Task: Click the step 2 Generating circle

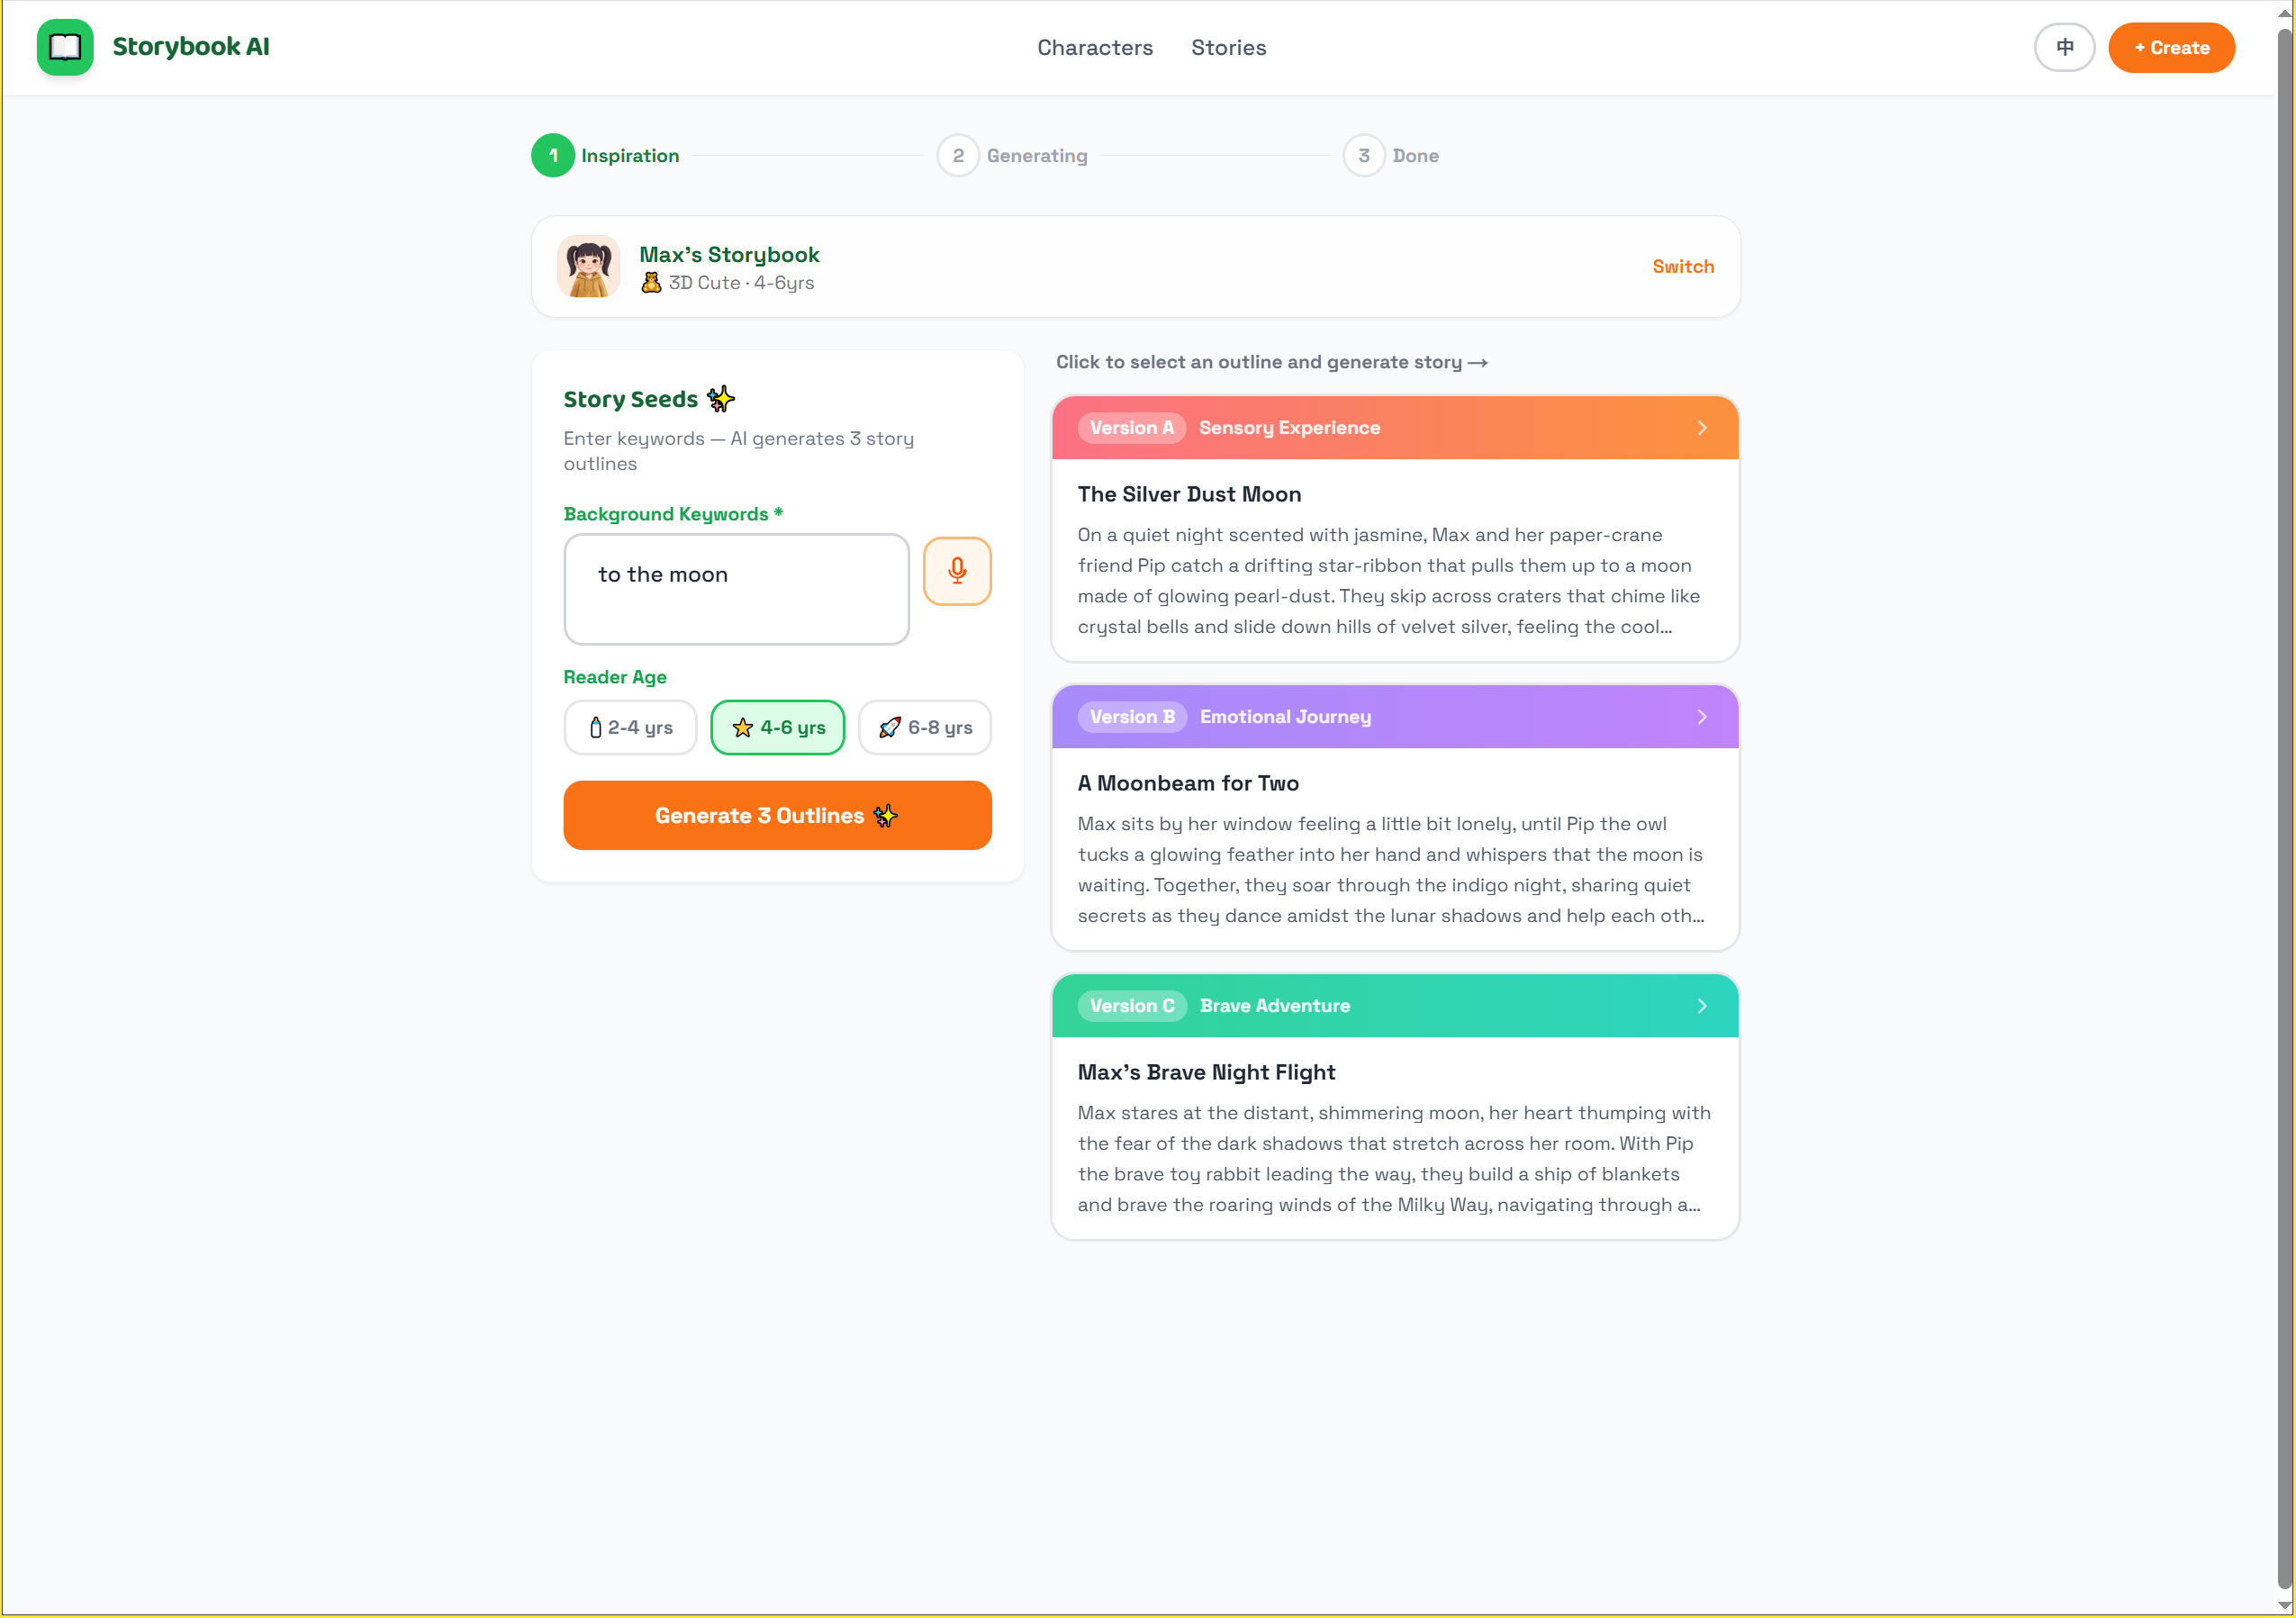Action: pyautogui.click(x=957, y=155)
